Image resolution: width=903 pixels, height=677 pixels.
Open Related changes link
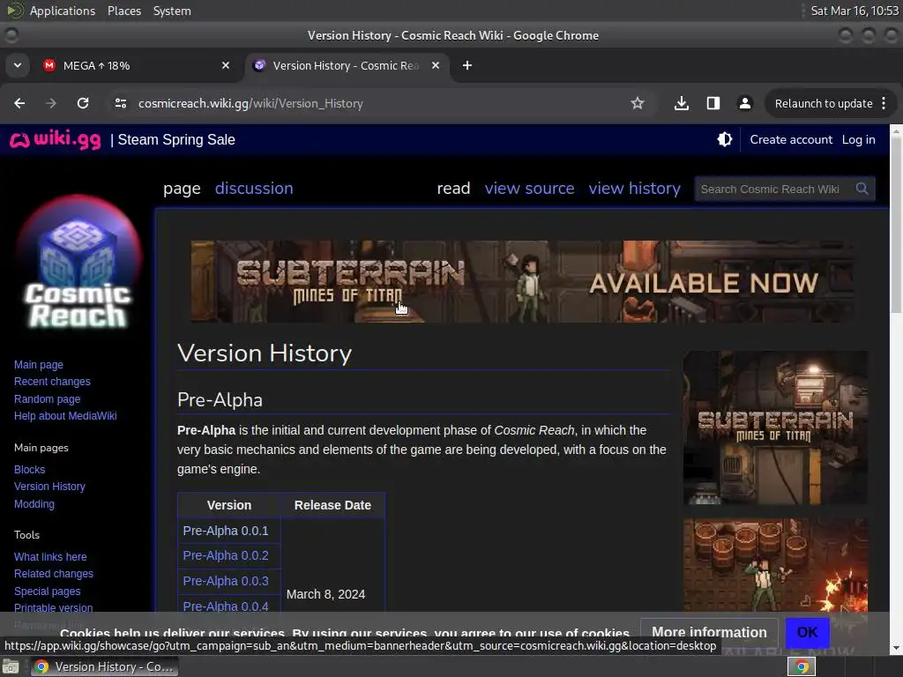pyautogui.click(x=54, y=573)
